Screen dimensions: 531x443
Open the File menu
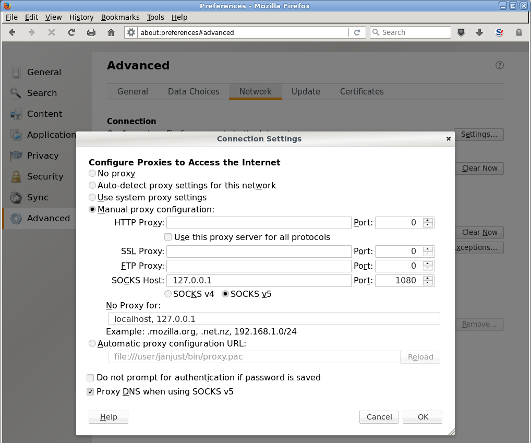pos(11,17)
